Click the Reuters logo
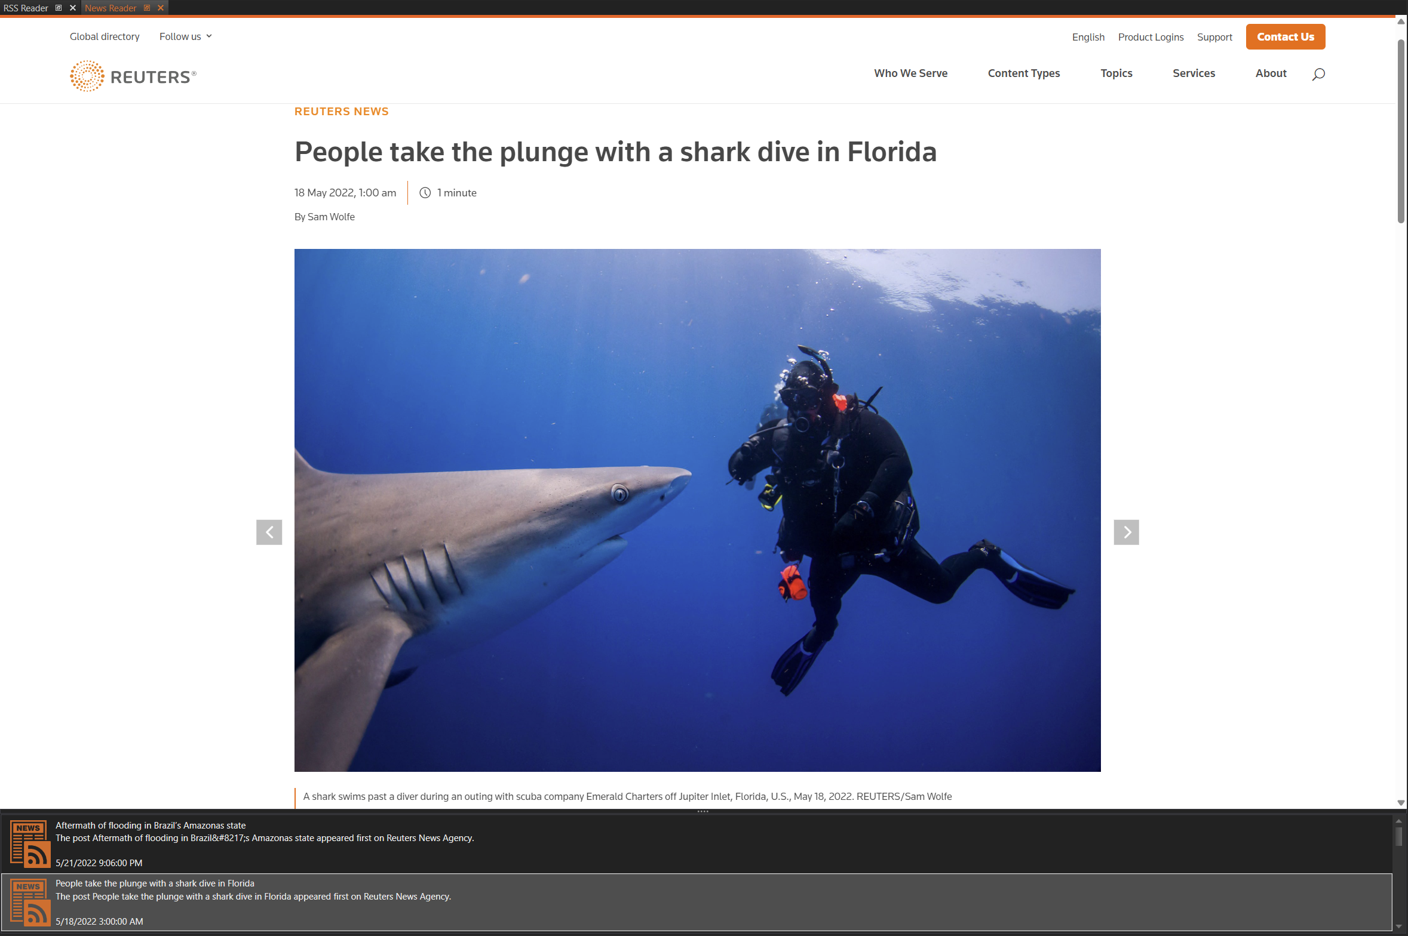 [133, 76]
